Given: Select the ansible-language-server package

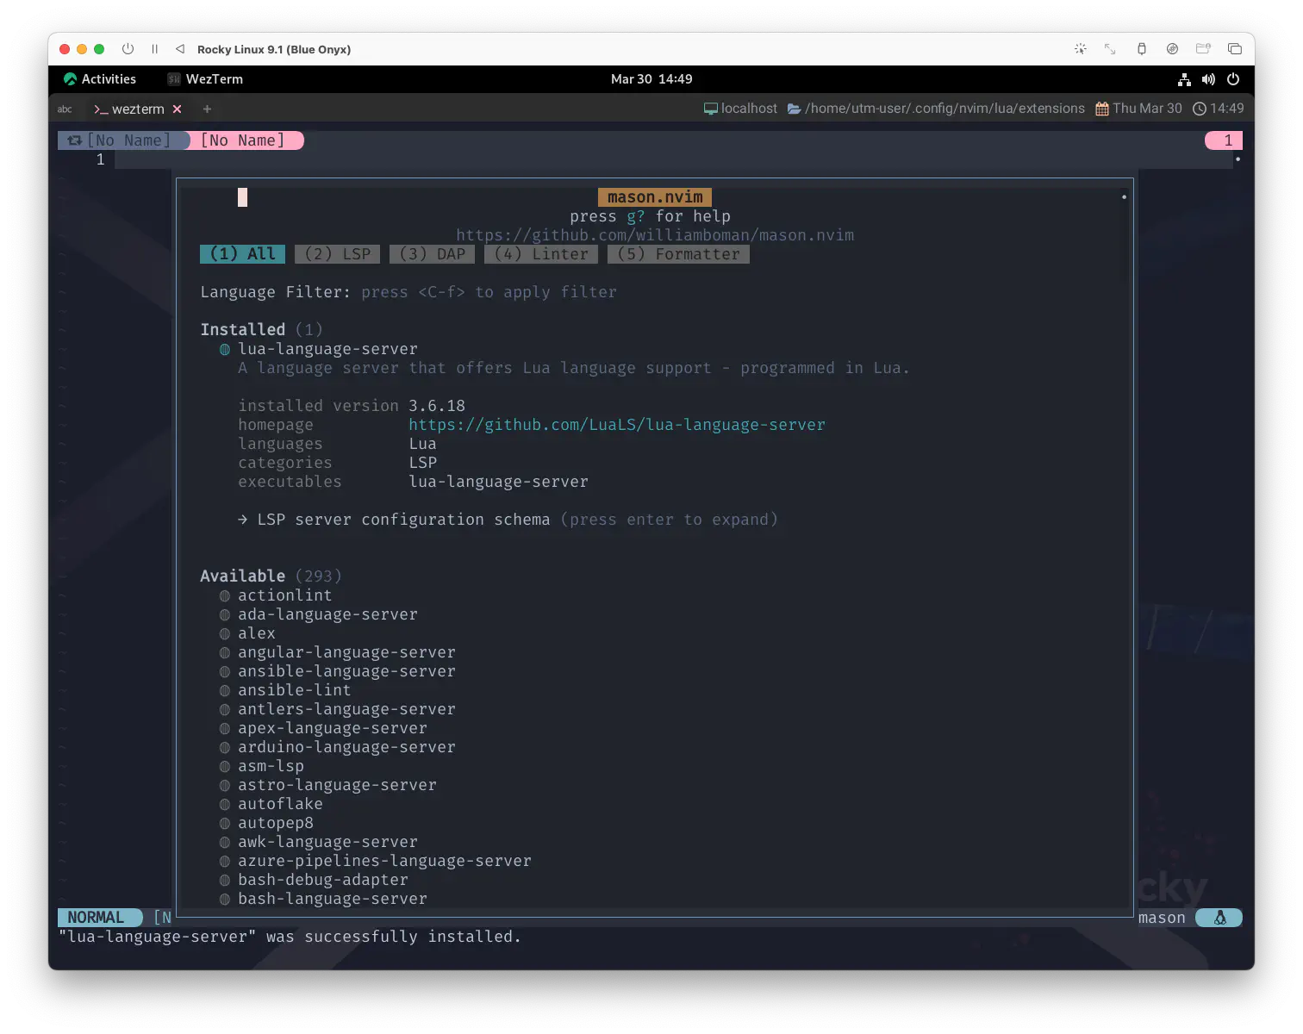Looking at the screenshot, I should [x=346, y=671].
